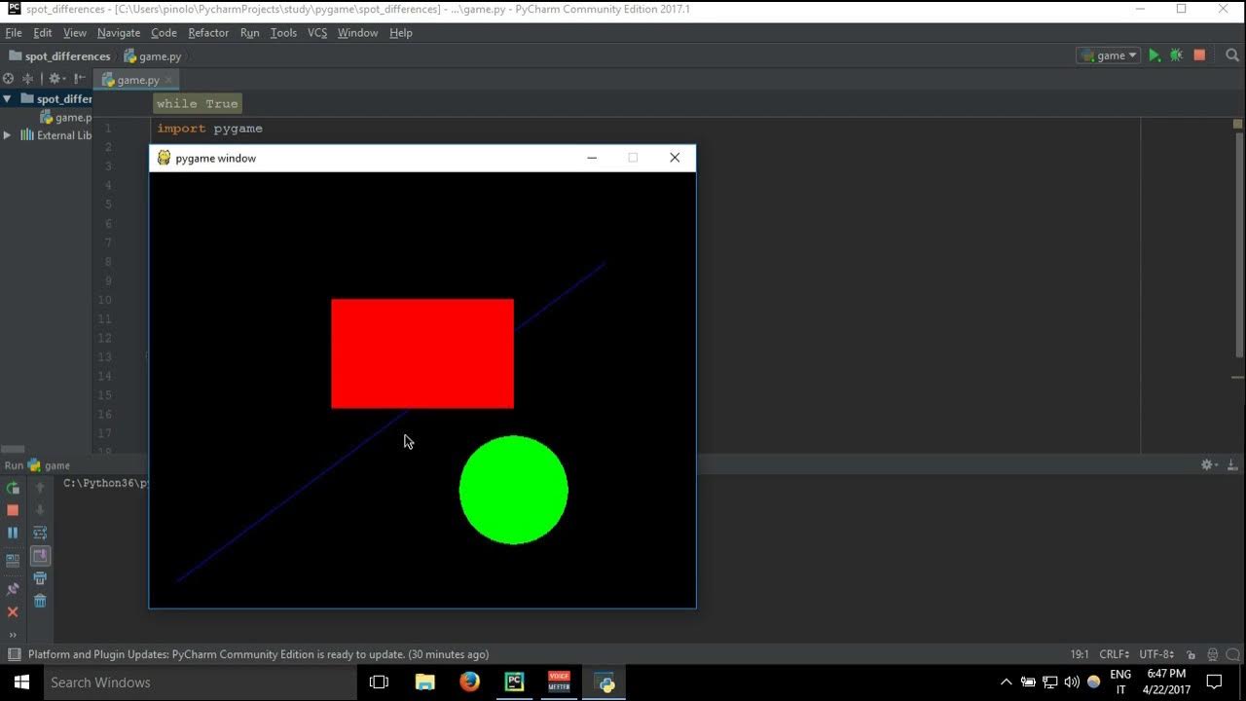
Task: Open the File menu
Action: (x=14, y=32)
